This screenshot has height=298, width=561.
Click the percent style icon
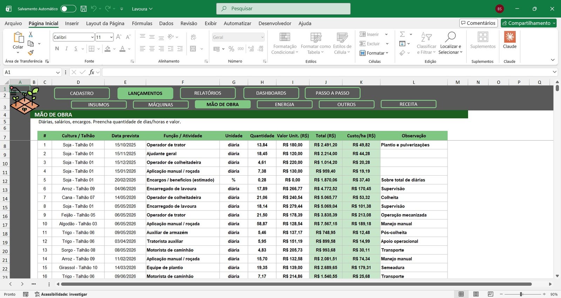point(231,49)
